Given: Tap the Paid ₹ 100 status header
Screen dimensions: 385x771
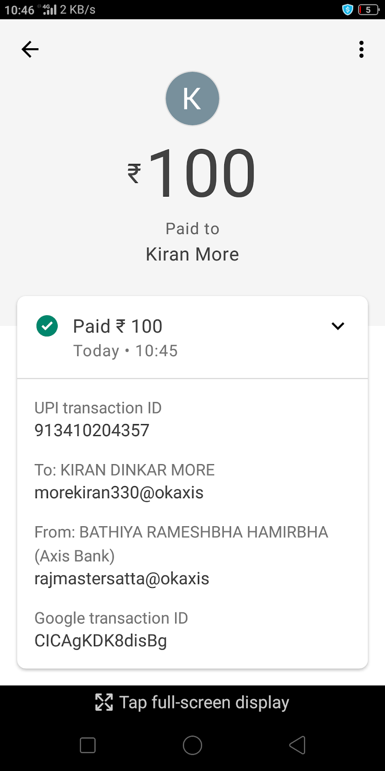Looking at the screenshot, I should [x=118, y=327].
